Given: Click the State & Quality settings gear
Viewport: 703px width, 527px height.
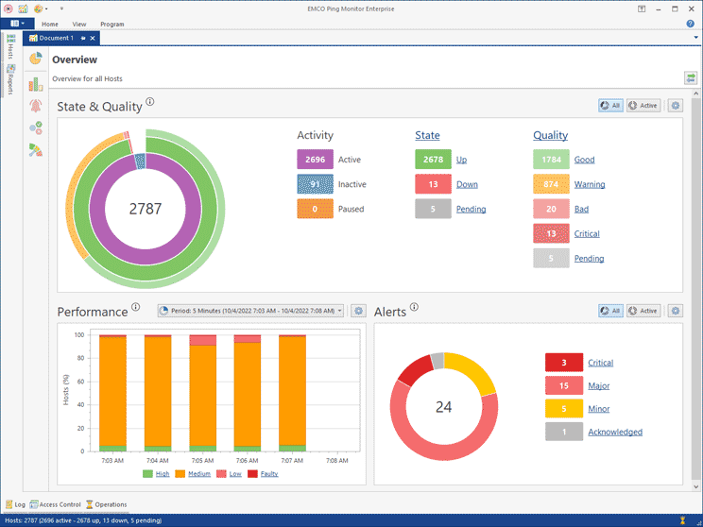Looking at the screenshot, I should tap(675, 106).
